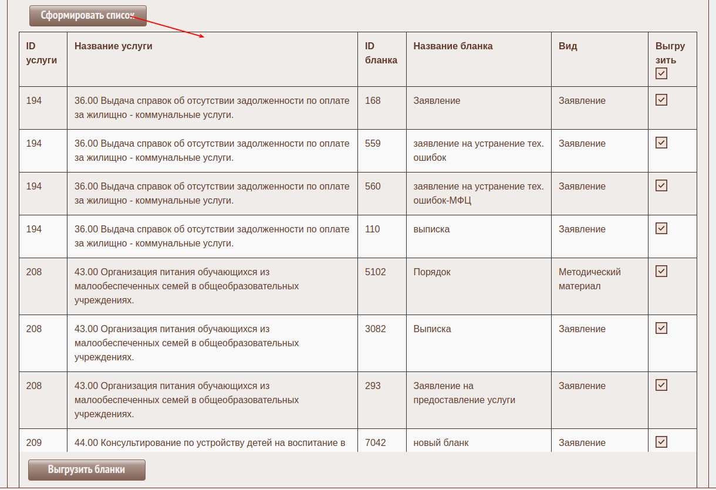This screenshot has height=490, width=716.
Task: Click the 'ID услуги' column header
Action: [41, 53]
